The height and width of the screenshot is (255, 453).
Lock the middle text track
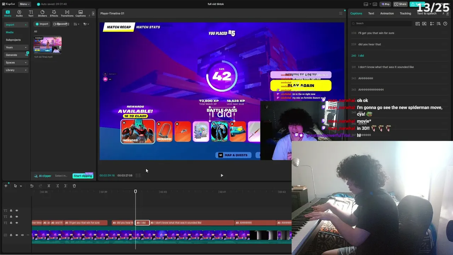tap(11, 217)
